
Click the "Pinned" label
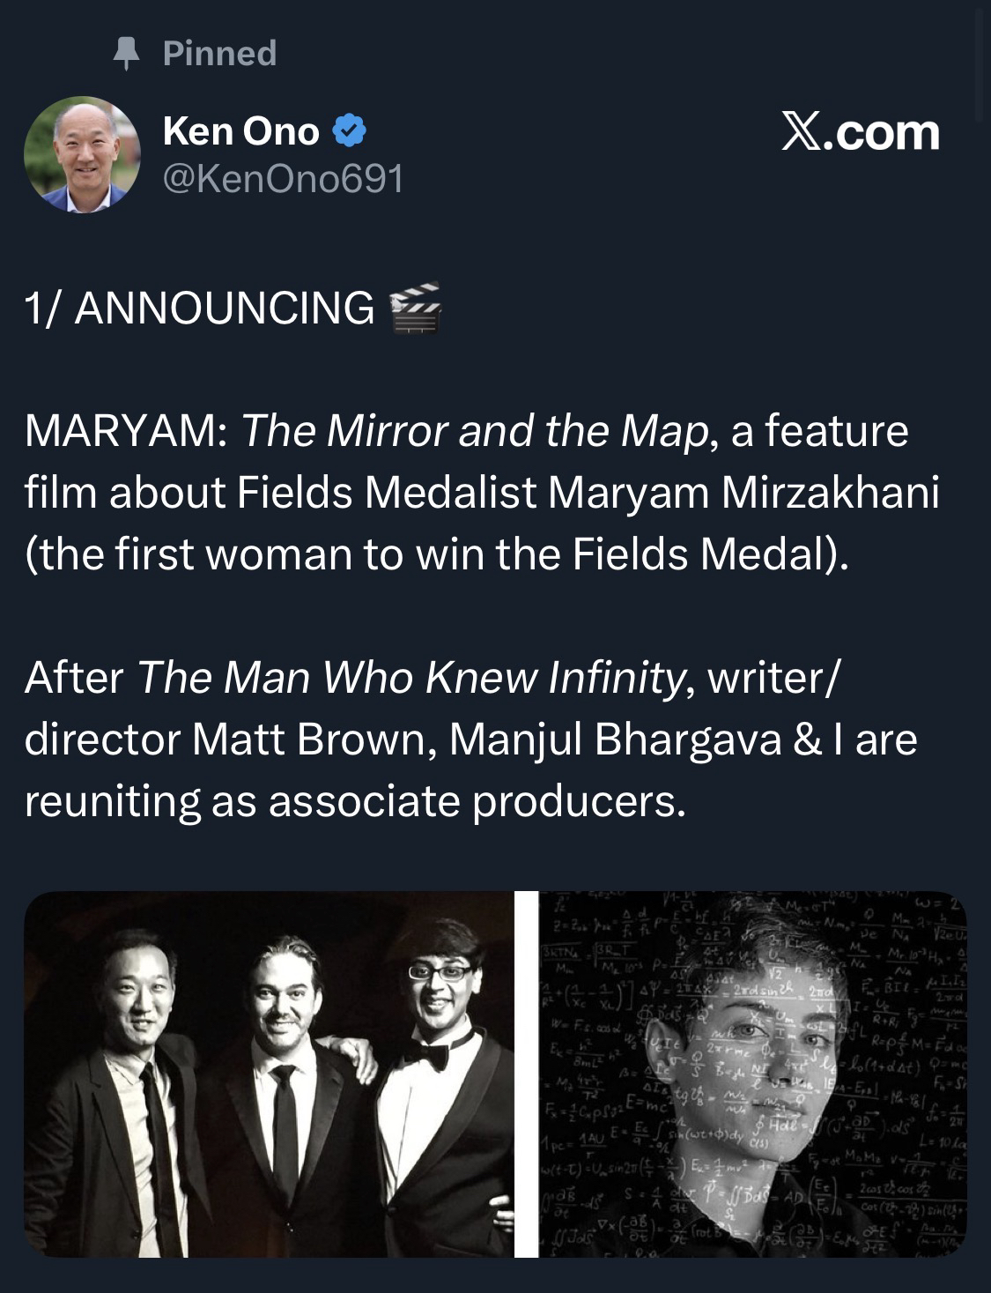point(219,54)
